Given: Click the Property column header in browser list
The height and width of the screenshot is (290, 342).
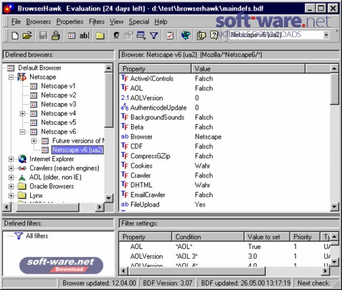Looking at the screenshot, I should (155, 69).
